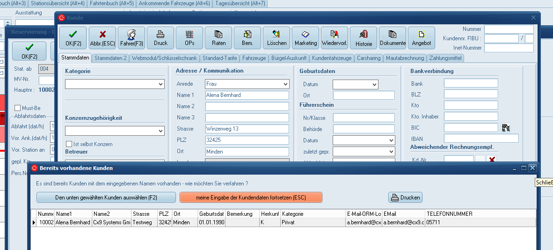Screen dimensions: 553x250
Task: Open the Druck printer button
Action: pyautogui.click(x=160, y=38)
